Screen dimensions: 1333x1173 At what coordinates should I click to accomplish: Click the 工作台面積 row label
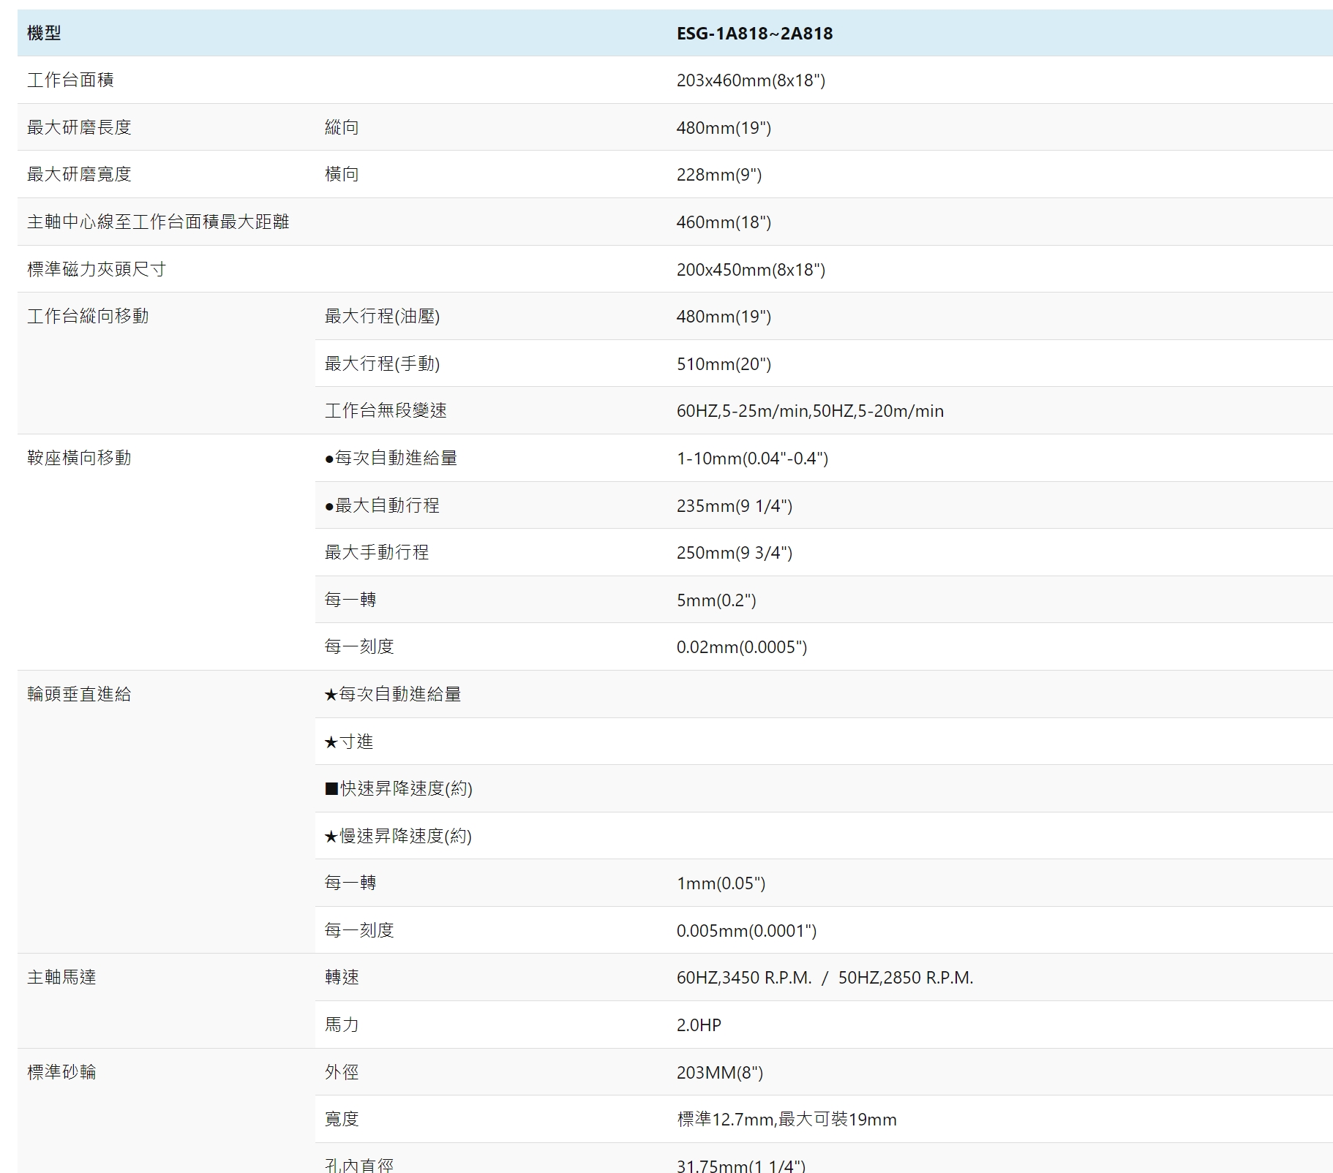[x=70, y=80]
